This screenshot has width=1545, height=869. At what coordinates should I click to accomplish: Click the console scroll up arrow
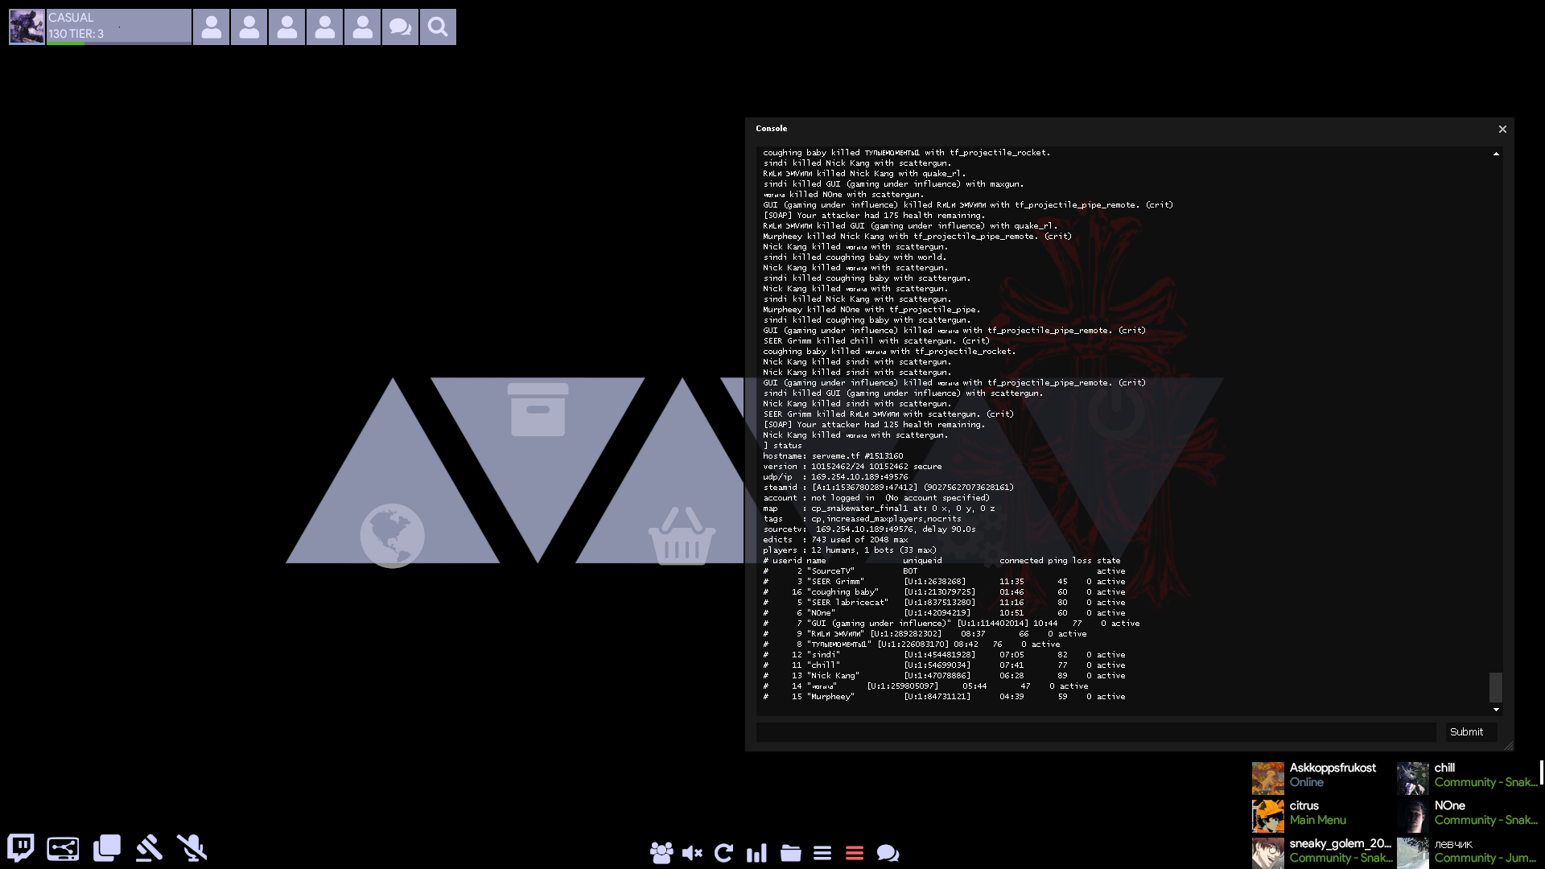point(1496,154)
